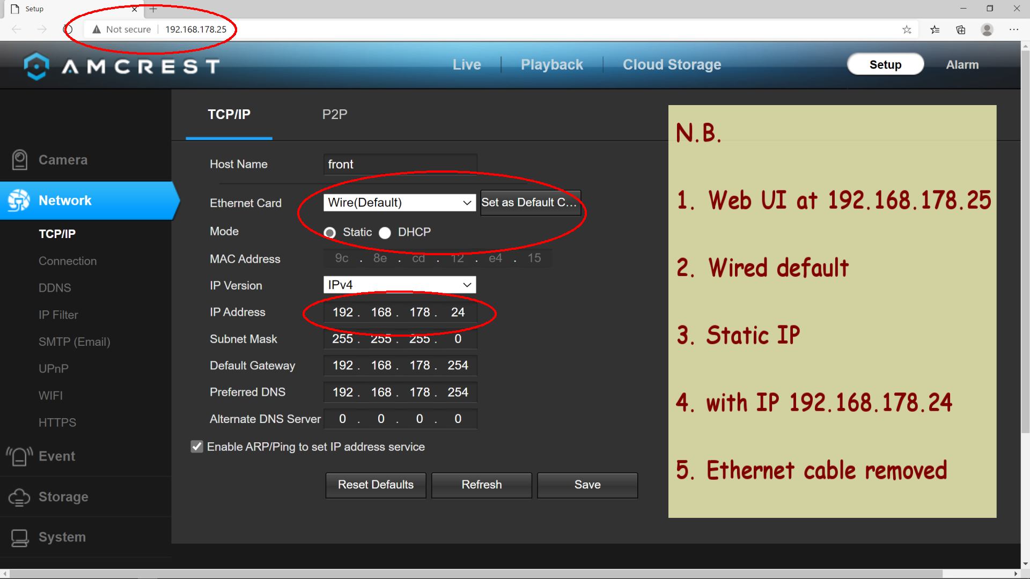
Task: Click the Not secure warning icon
Action: [97, 29]
